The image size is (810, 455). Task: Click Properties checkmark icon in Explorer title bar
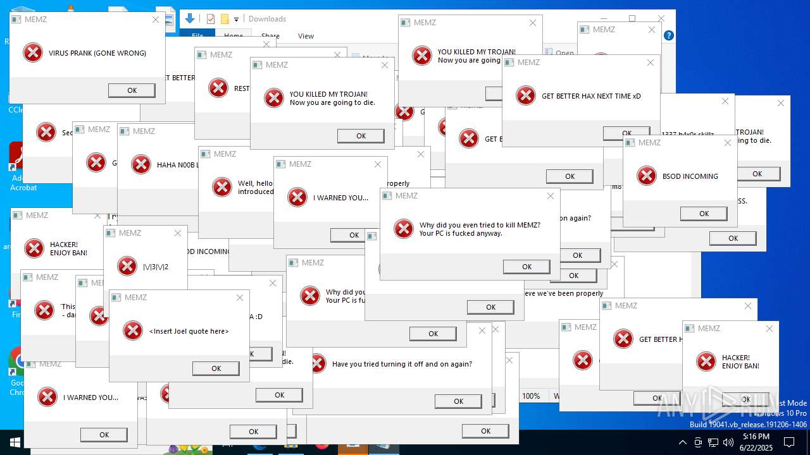click(211, 19)
